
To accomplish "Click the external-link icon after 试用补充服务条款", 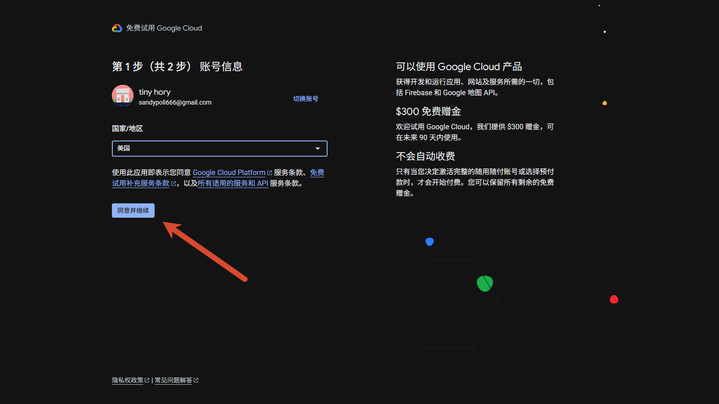I will coord(173,184).
